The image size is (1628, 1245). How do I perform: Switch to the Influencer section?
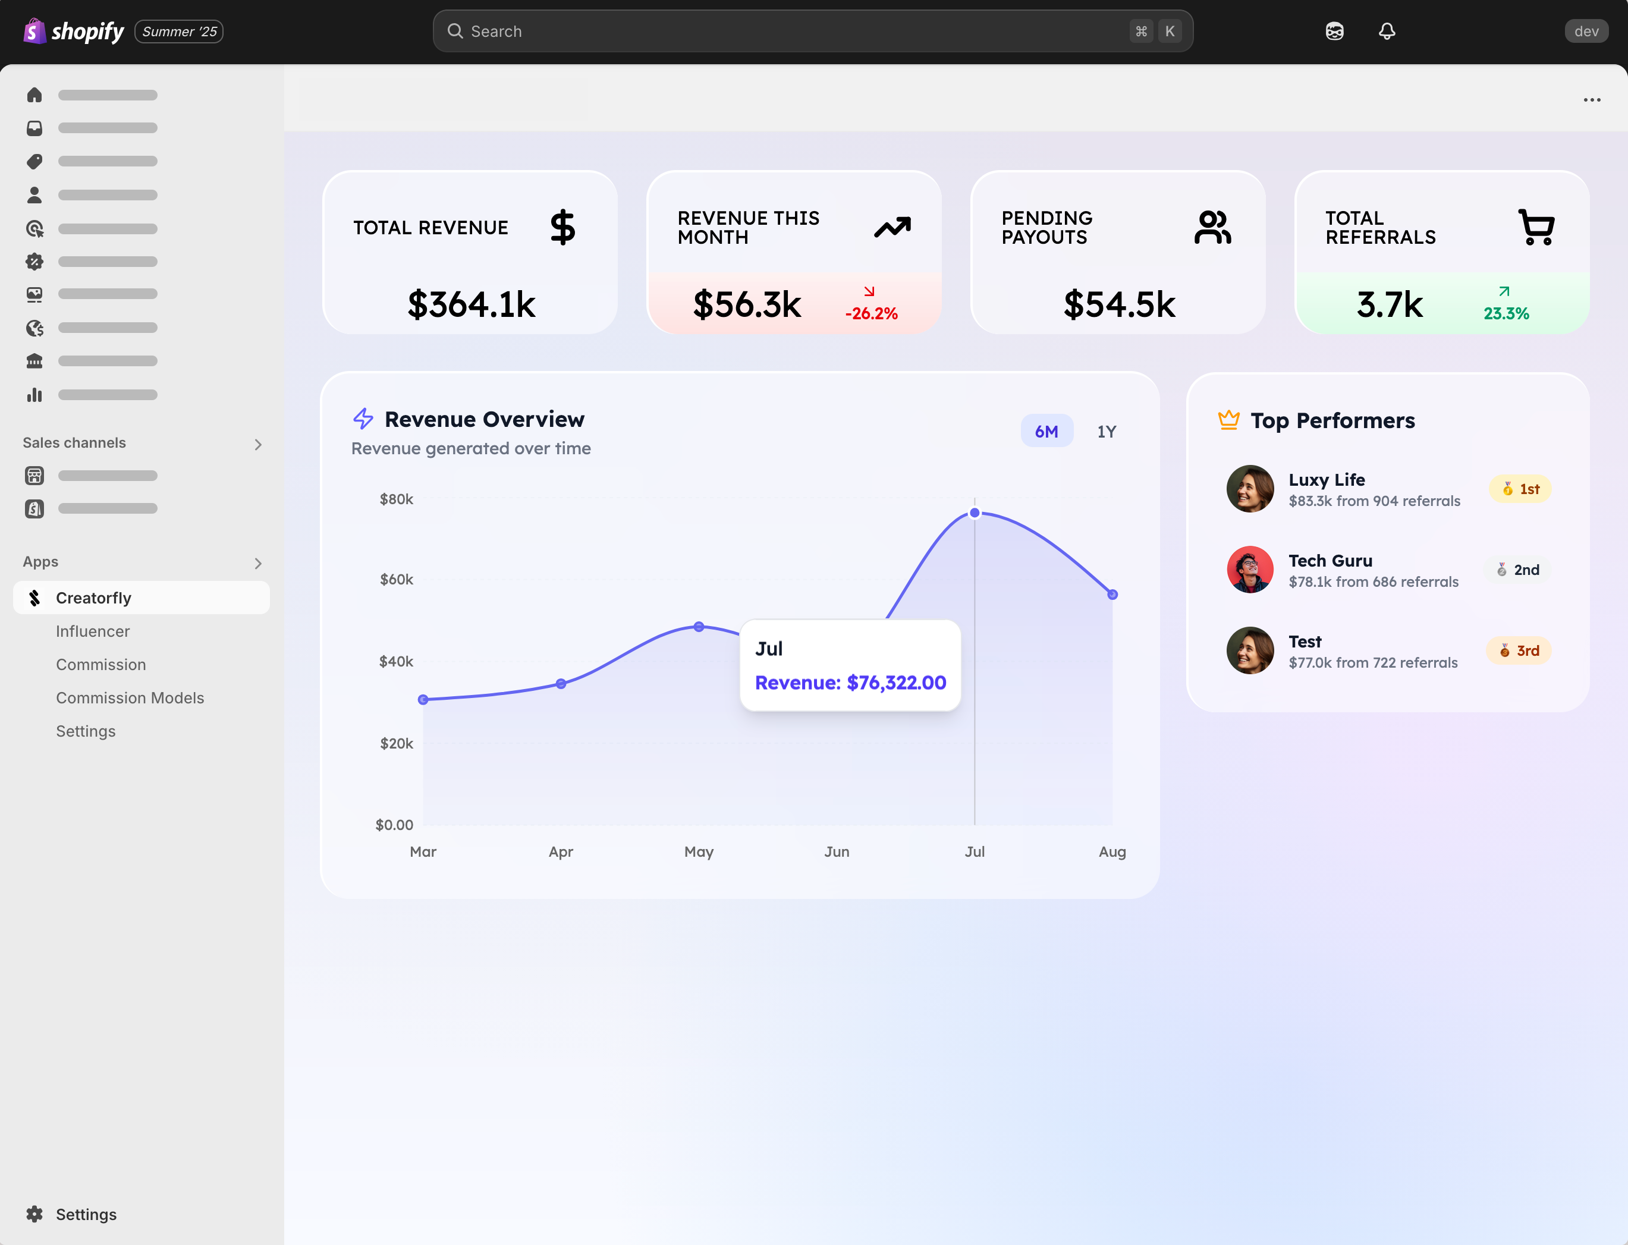coord(92,631)
